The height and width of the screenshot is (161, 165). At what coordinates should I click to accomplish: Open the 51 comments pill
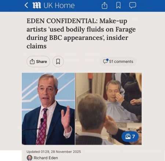[x=118, y=61]
